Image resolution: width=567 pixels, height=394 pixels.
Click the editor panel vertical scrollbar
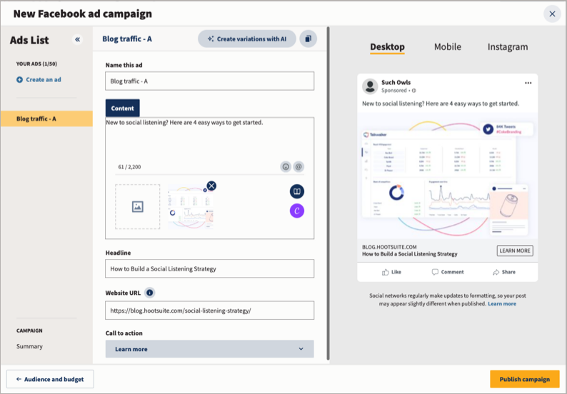click(328, 193)
